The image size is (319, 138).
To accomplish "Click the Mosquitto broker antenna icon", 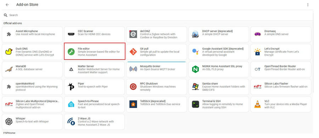I will (x=133, y=69).
